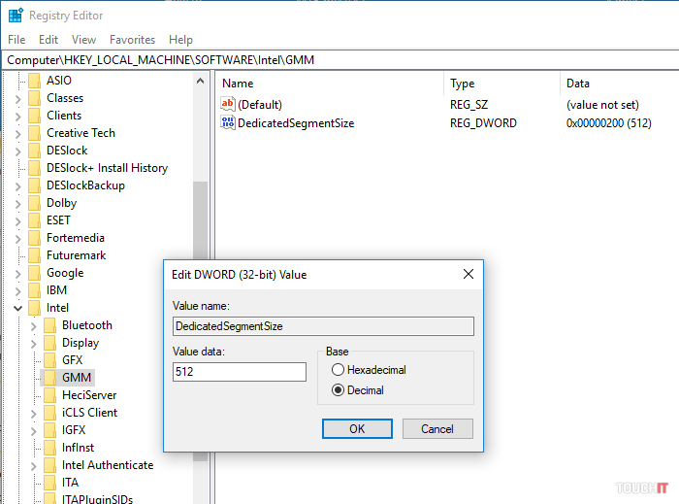This screenshot has width=679, height=504.
Task: Collapse the Intel registry key
Action: click(x=18, y=308)
